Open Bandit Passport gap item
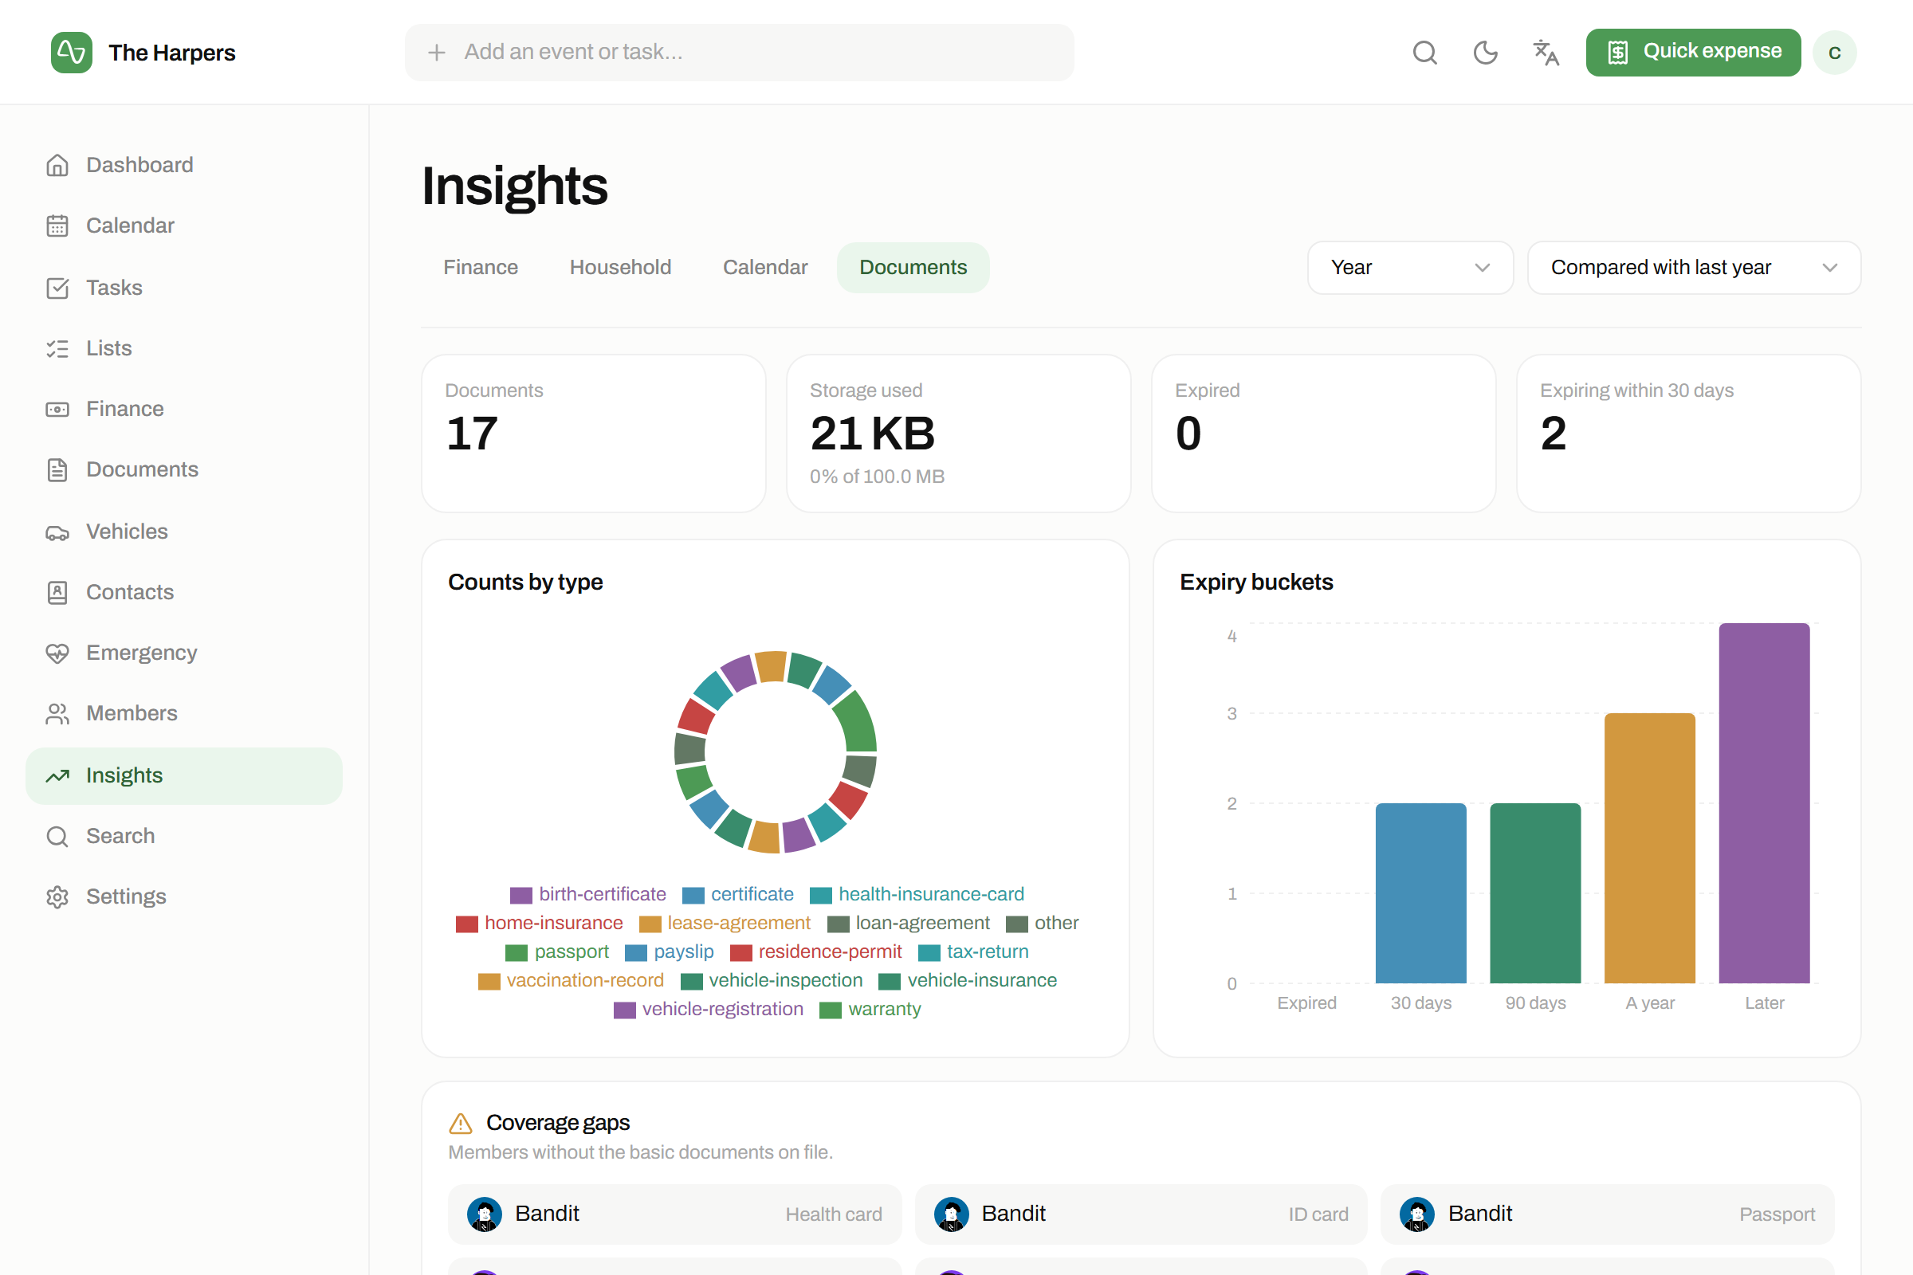The height and width of the screenshot is (1275, 1913). [1607, 1214]
